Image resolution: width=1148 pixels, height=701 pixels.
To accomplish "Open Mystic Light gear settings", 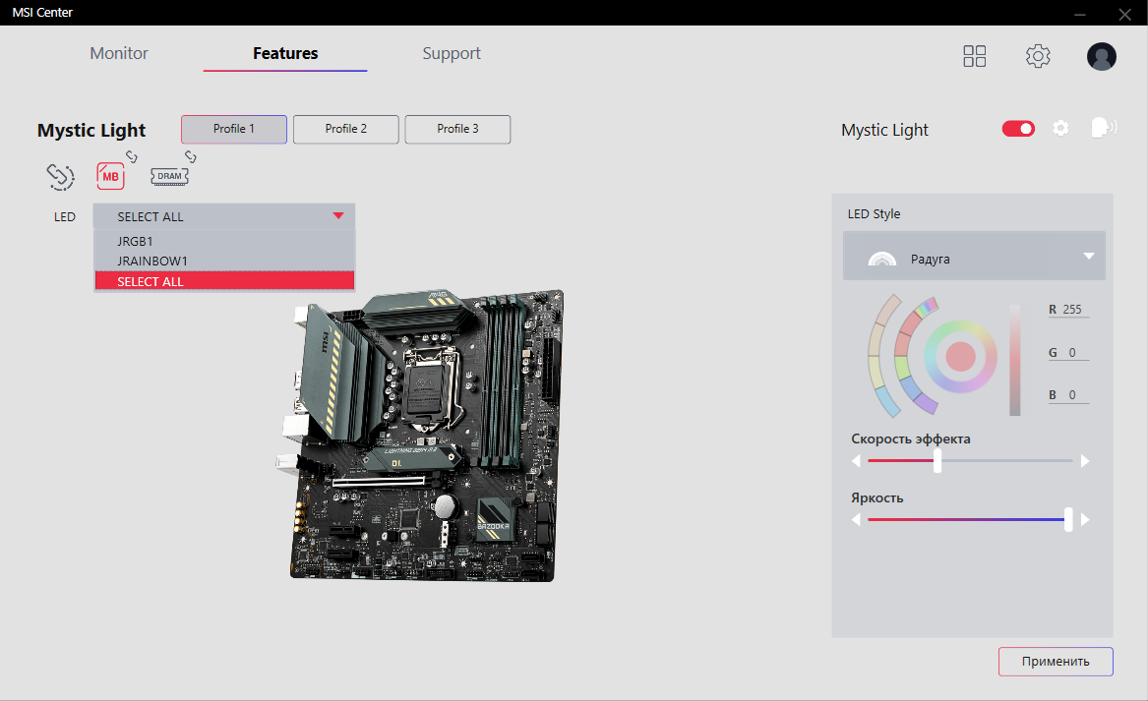I will pyautogui.click(x=1060, y=129).
